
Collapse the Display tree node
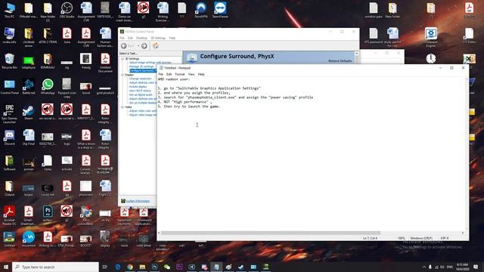point(123,75)
